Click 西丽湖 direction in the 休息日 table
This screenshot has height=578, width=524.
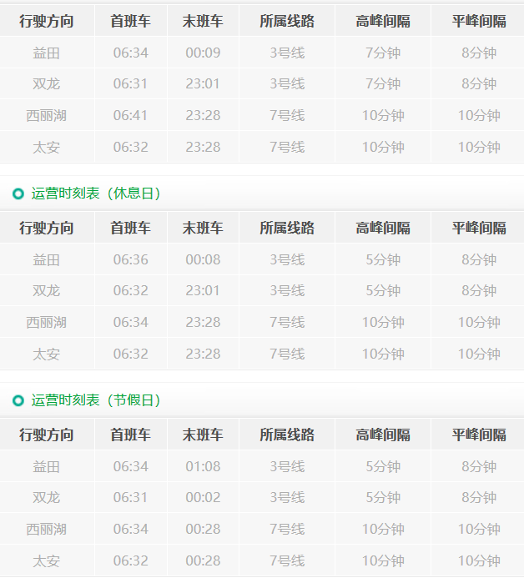[47, 323]
